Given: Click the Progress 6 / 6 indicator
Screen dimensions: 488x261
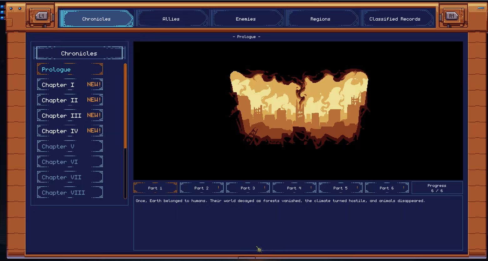Looking at the screenshot, I should point(437,188).
